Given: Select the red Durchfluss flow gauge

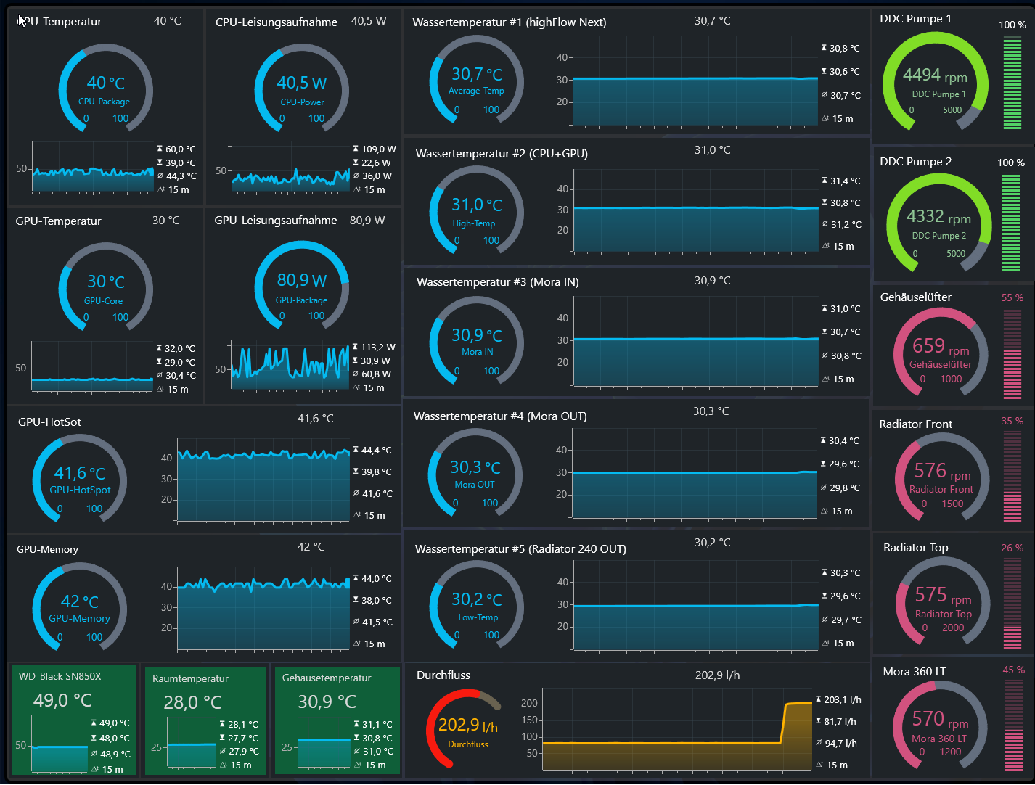Looking at the screenshot, I should coord(465,728).
